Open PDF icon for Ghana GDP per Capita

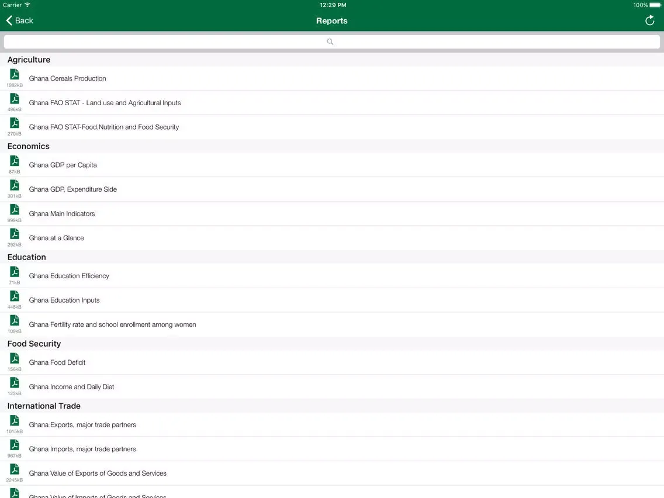[x=15, y=161]
